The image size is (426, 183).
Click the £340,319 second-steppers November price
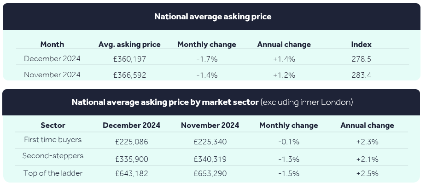click(x=210, y=159)
